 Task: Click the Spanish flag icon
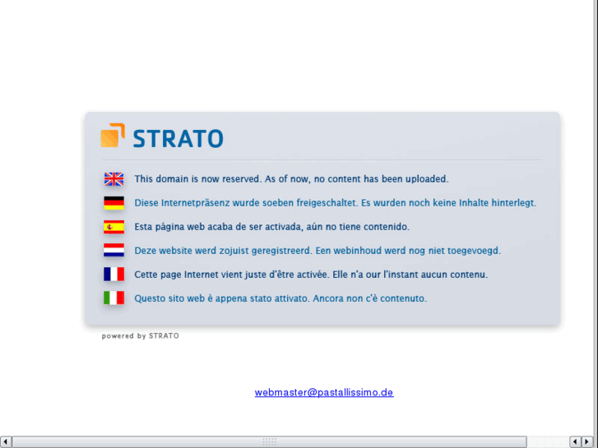[x=114, y=227]
